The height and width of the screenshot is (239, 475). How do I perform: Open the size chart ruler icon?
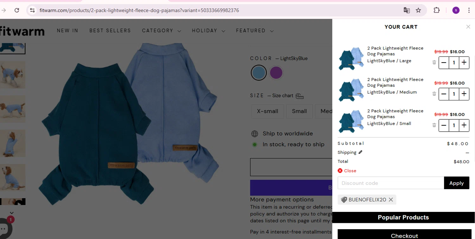point(300,96)
